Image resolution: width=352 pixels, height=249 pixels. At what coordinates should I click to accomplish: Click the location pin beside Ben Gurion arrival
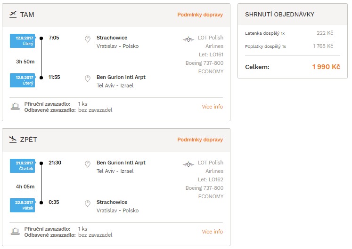click(x=88, y=78)
